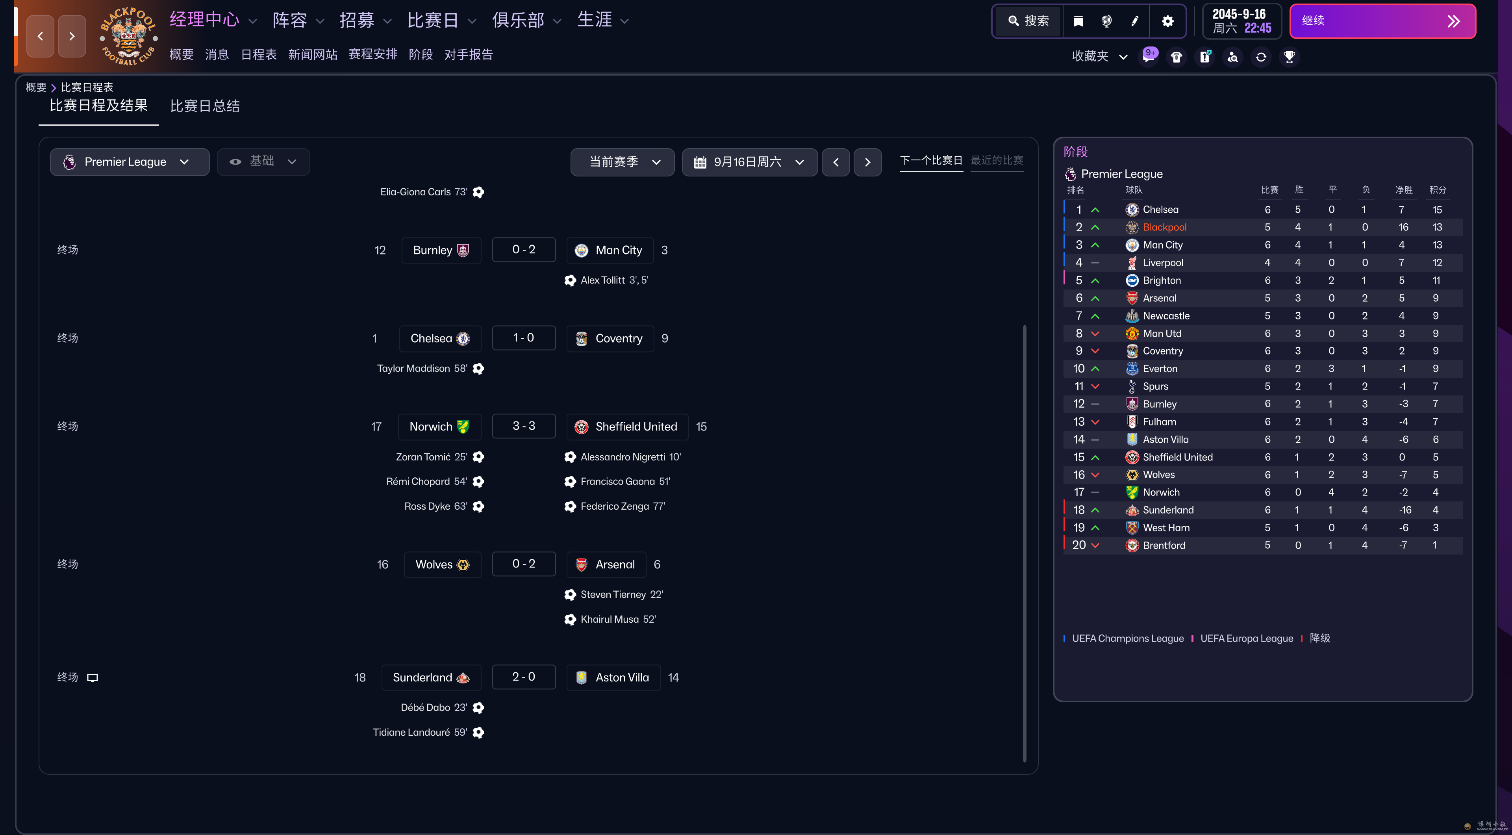Open the 消息 submenu item

[x=217, y=55]
